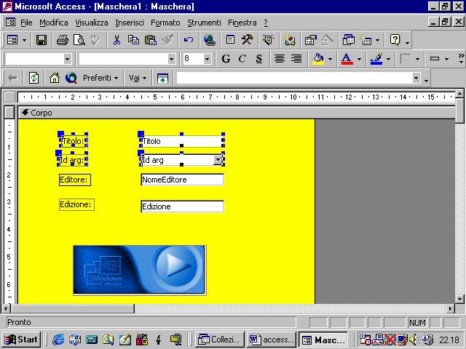Image resolution: width=466 pixels, height=349 pixels.
Task: Click the Format Painter brush icon
Action: (x=167, y=40)
